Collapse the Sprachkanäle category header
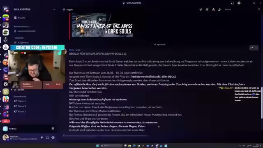Image resolution: width=263 pixels, height=148 pixels. (20, 97)
